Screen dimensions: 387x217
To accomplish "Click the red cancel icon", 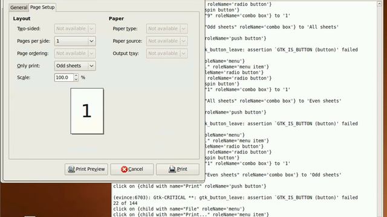I will click(124, 169).
